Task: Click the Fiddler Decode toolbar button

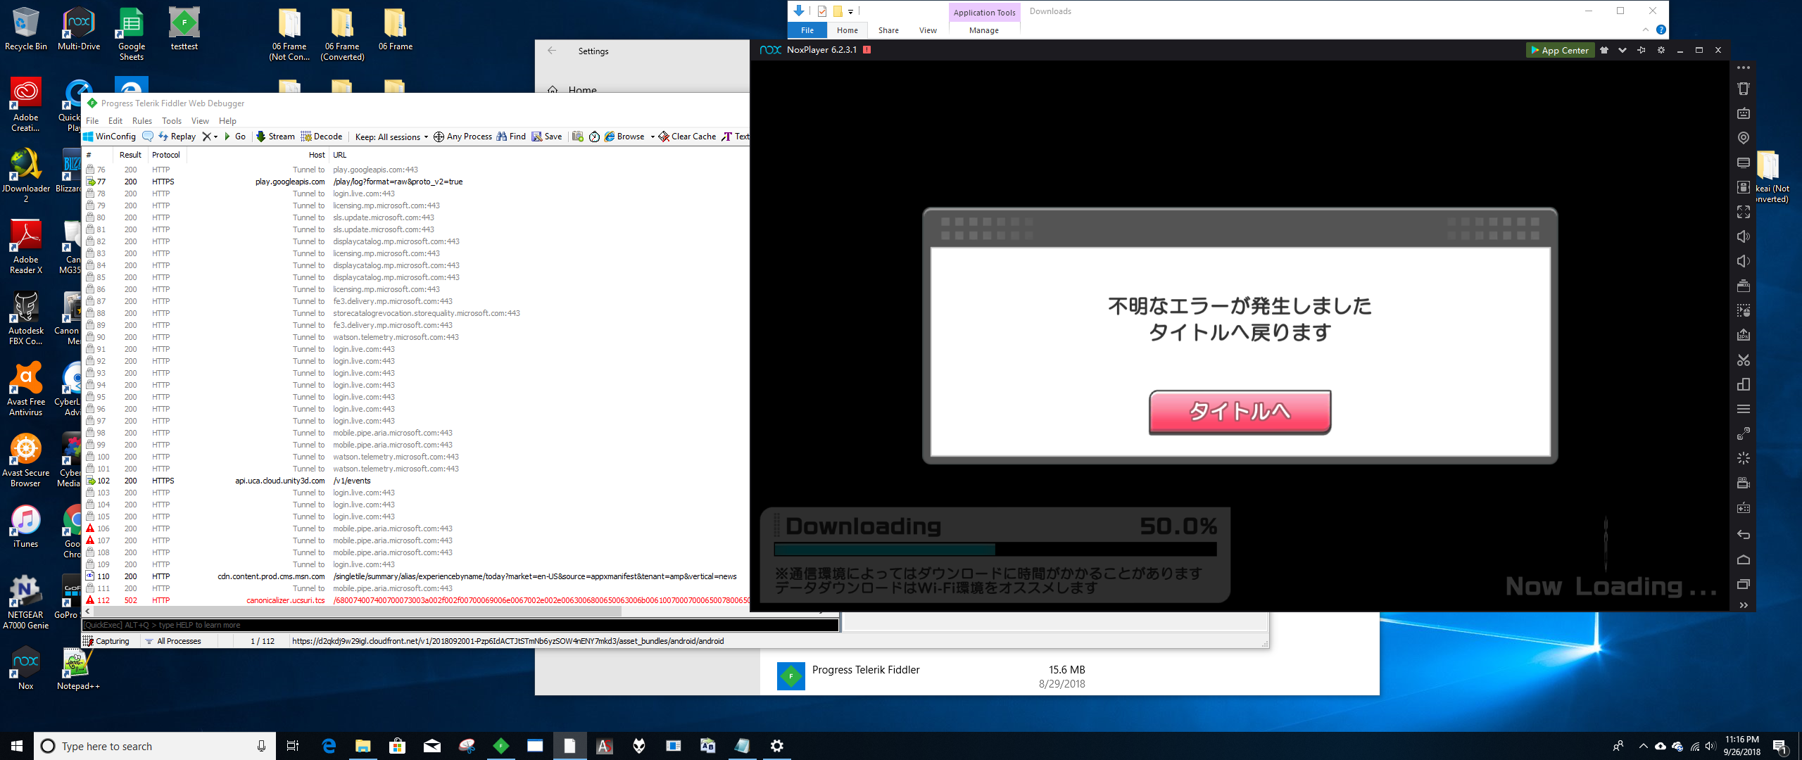Action: coord(322,137)
